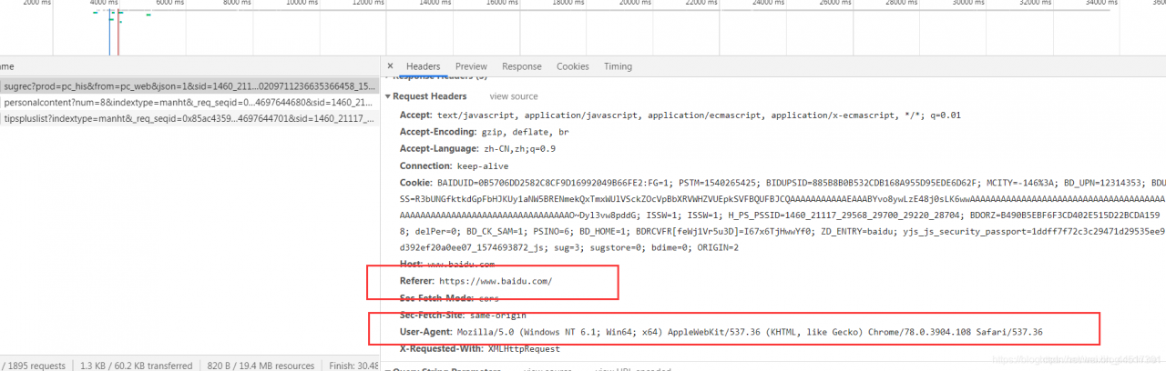
Task: Open the Preview tab
Action: click(471, 66)
